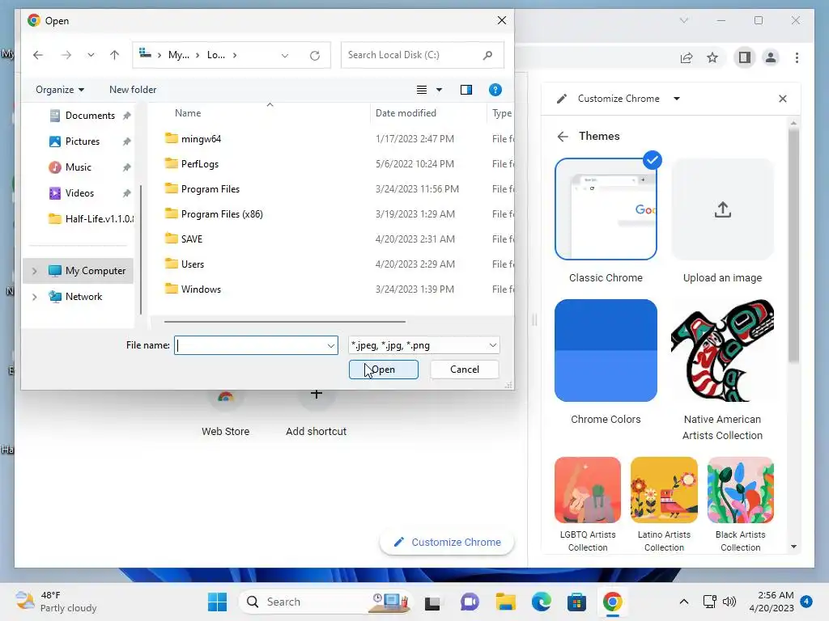
Task: Click the Share icon in Chrome toolbar
Action: pyautogui.click(x=687, y=57)
